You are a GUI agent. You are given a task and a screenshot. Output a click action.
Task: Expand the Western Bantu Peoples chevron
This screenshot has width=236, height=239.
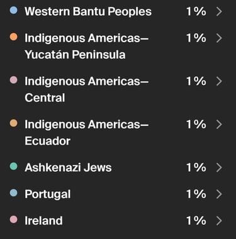point(219,12)
